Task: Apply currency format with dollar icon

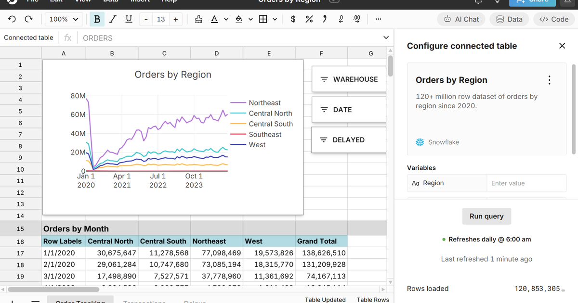Action: (293, 19)
